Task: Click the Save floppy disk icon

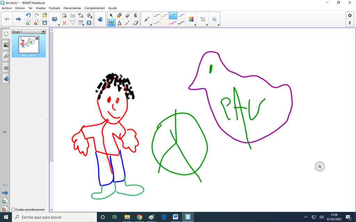Action: pyautogui.click(x=44, y=23)
